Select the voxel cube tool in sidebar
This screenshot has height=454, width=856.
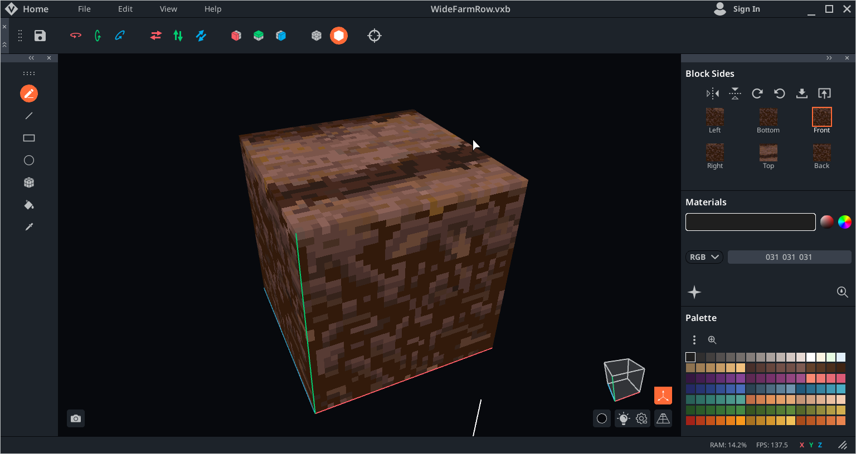click(x=29, y=182)
